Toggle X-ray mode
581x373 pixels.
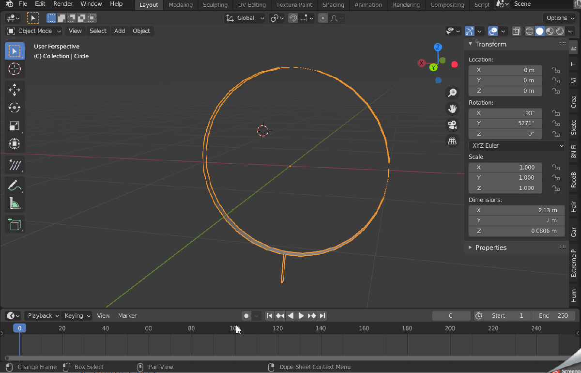click(516, 31)
